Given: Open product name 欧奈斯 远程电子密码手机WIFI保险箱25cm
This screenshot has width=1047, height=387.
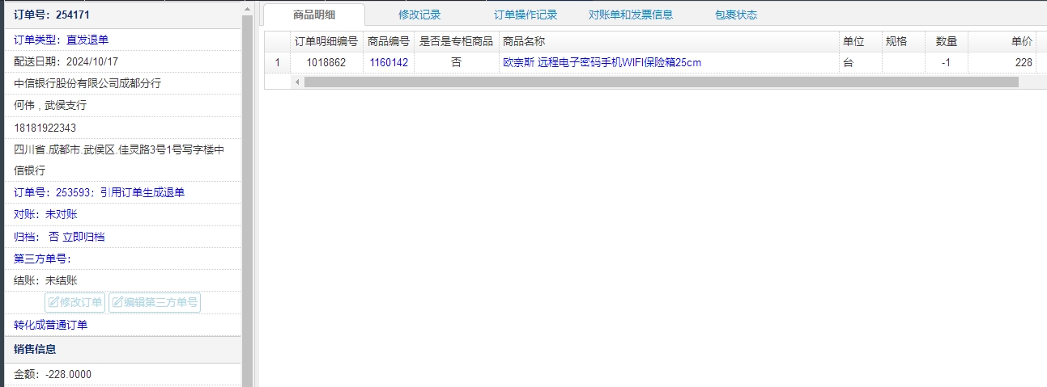Looking at the screenshot, I should pos(602,62).
